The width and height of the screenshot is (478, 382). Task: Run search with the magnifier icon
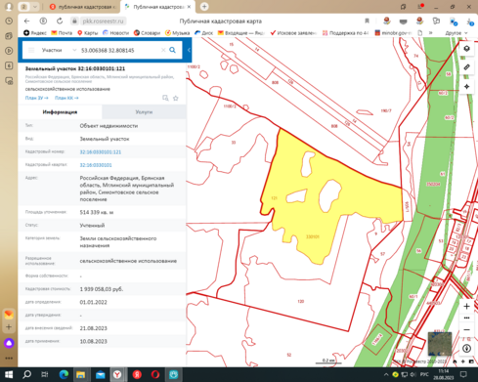(172, 50)
